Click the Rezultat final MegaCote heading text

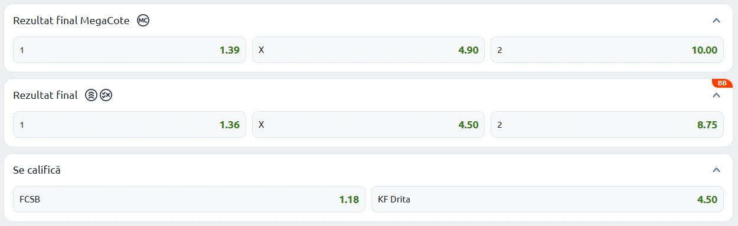(71, 21)
